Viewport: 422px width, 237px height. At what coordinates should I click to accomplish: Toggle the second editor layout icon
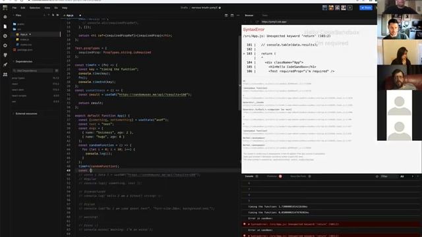pyautogui.click(x=232, y=16)
